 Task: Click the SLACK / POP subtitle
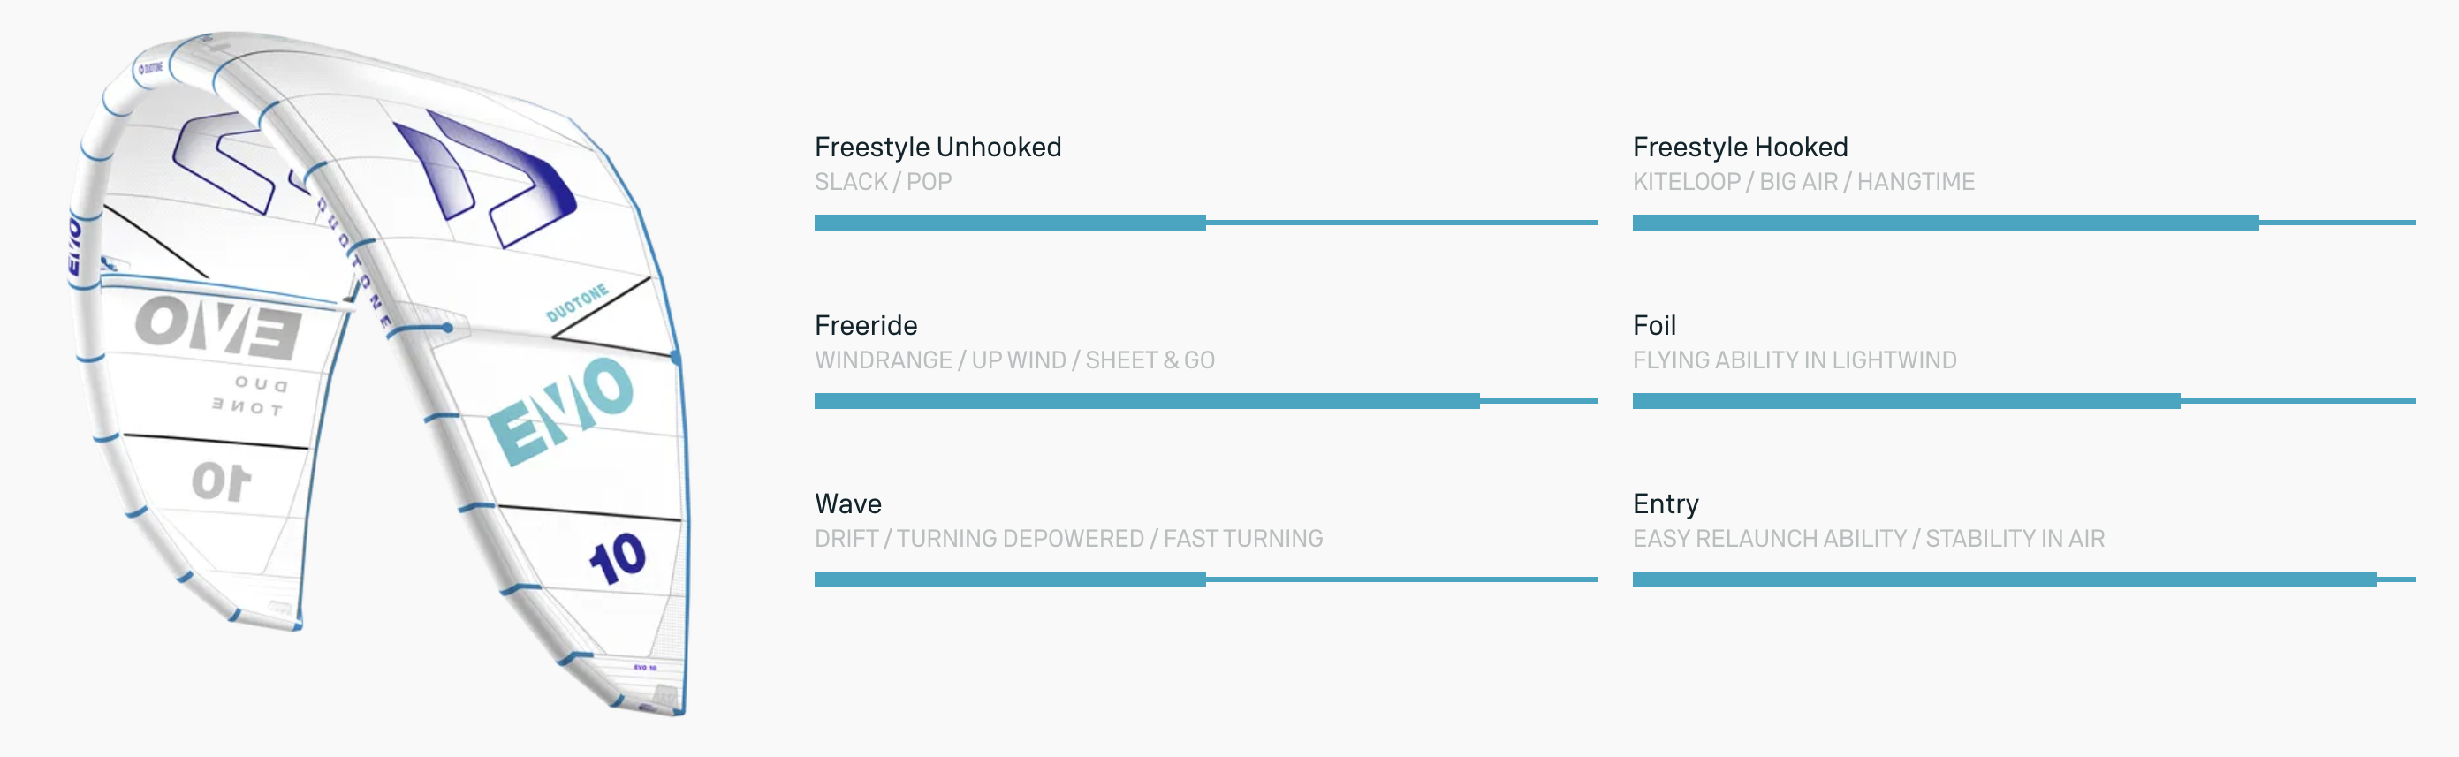pos(883,181)
